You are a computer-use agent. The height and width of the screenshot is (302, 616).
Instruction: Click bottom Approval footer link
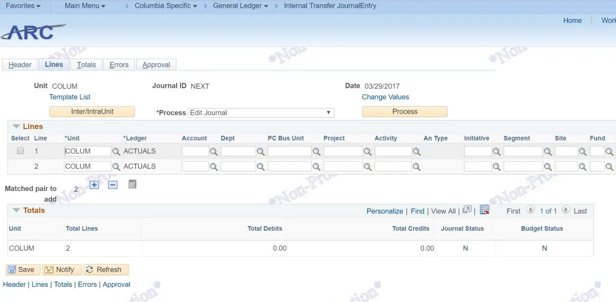[116, 285]
